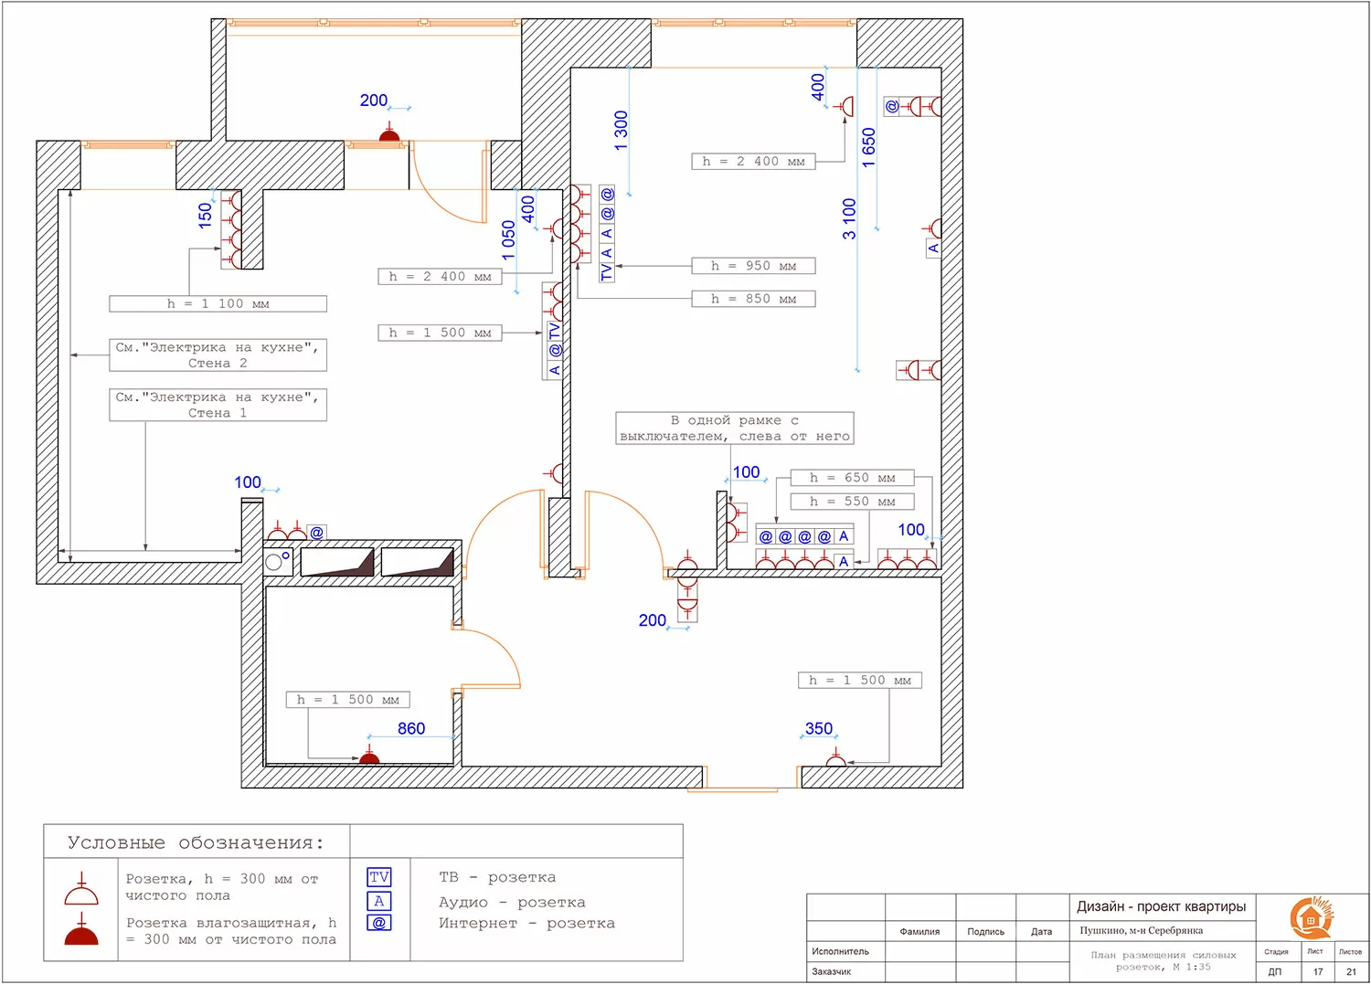Click the 'Интернет - розетка' legend text

[526, 923]
